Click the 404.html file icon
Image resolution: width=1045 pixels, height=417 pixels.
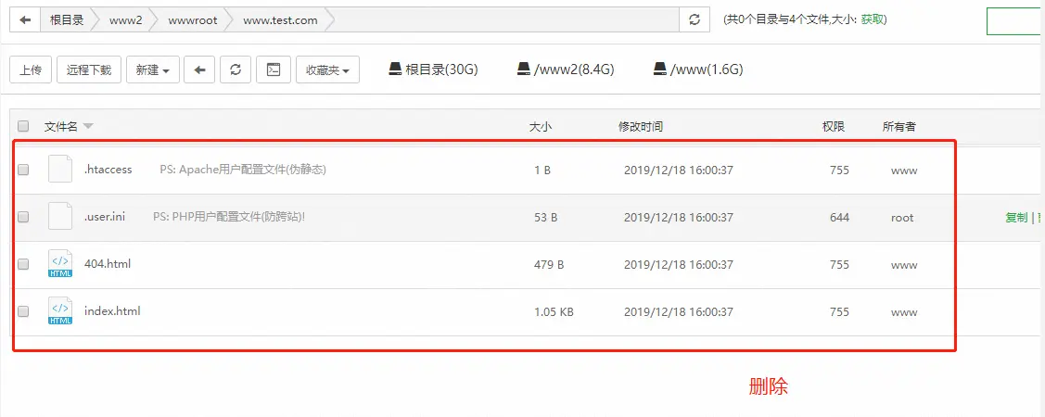click(60, 264)
